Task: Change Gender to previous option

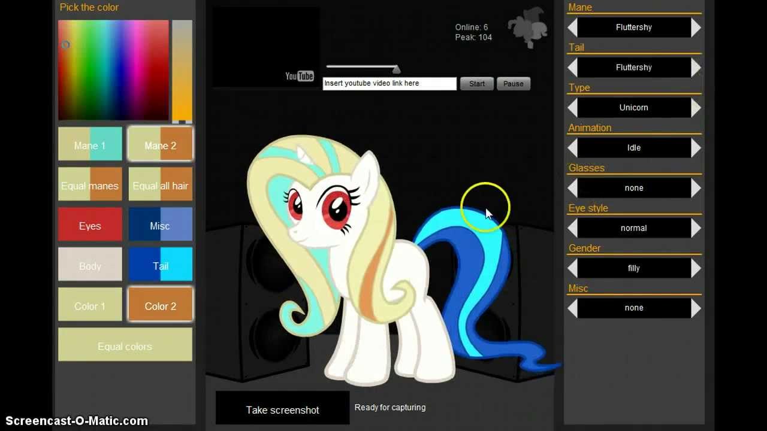Action: 573,268
